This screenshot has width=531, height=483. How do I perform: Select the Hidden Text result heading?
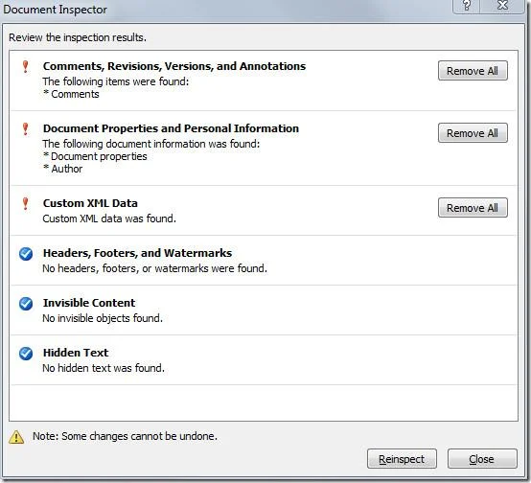click(x=76, y=353)
